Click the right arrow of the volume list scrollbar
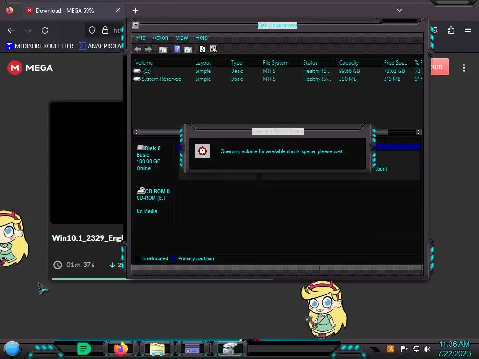The image size is (479, 359). point(419,132)
